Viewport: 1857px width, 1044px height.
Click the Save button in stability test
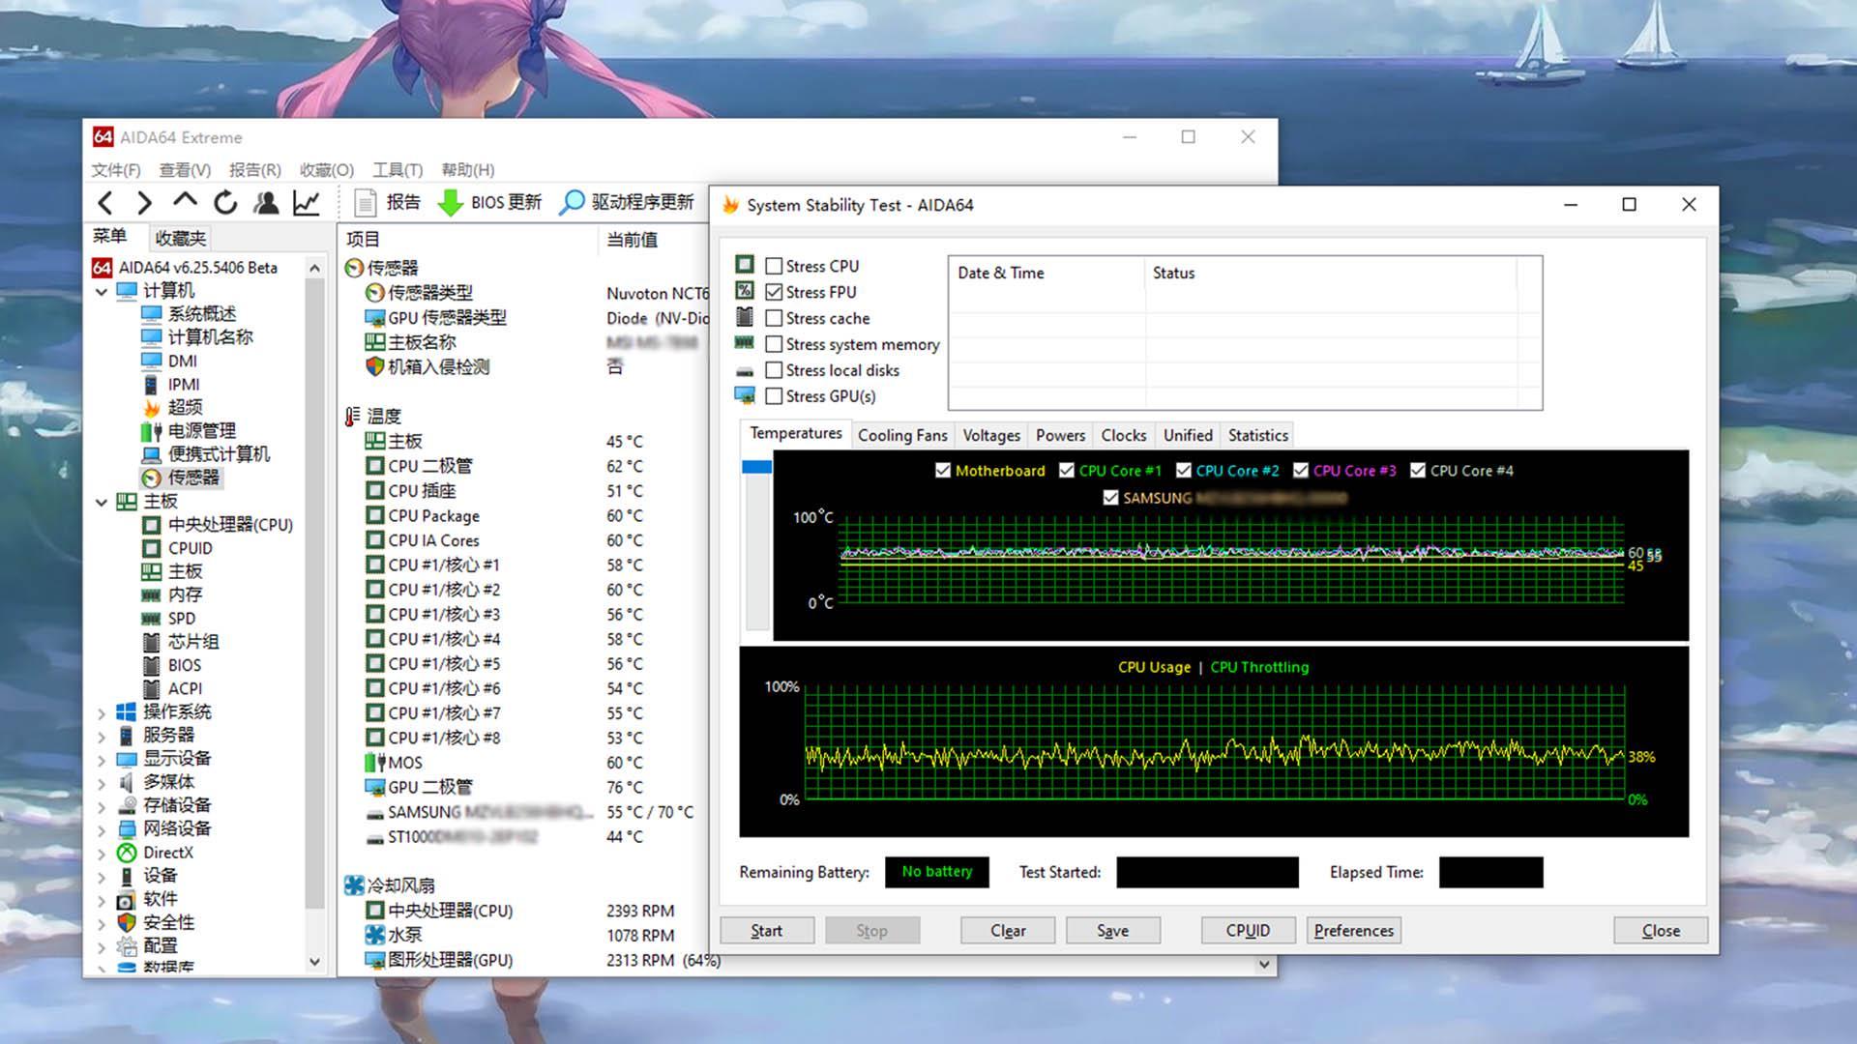[x=1112, y=931]
